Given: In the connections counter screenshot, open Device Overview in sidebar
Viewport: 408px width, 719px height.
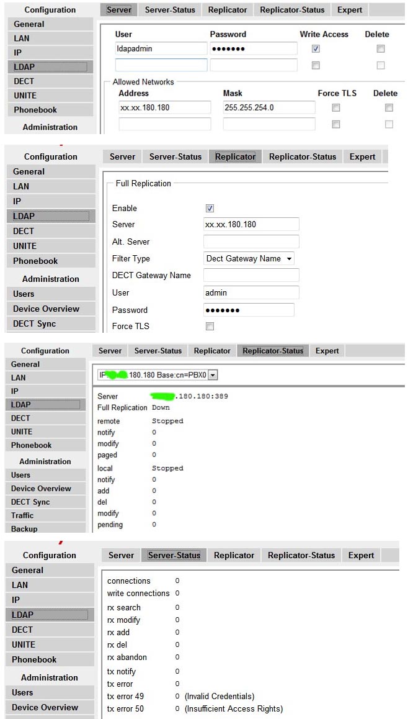Looking at the screenshot, I should click(50, 707).
